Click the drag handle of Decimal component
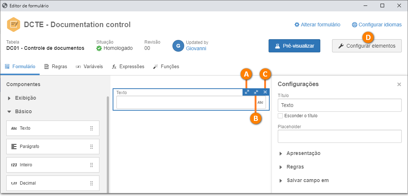This screenshot has height=196, width=408. [x=91, y=183]
